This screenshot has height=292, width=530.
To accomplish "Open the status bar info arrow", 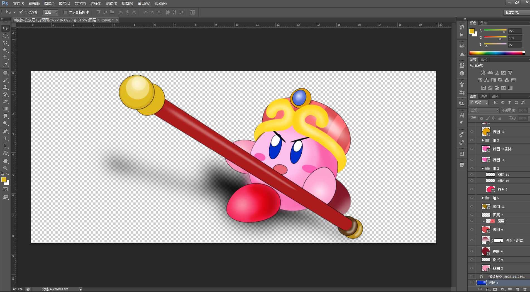I will pos(81,289).
